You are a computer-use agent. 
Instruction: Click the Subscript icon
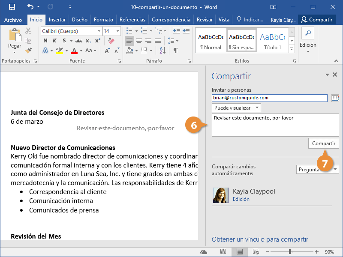pos(88,41)
